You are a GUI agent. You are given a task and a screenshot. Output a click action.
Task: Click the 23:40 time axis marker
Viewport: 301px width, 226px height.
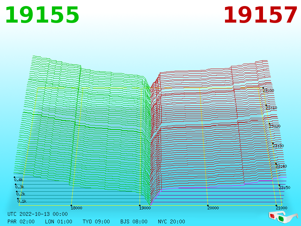tap(281, 166)
